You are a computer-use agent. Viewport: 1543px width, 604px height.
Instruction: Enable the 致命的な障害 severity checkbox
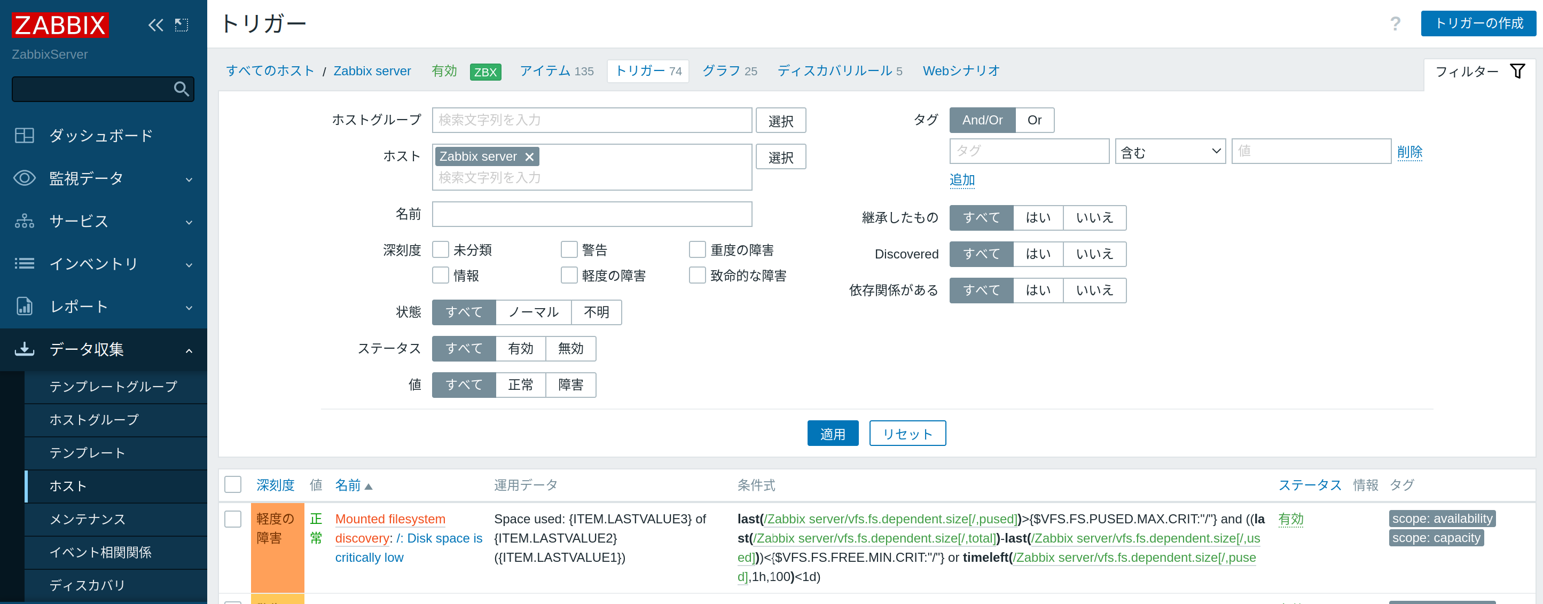697,275
